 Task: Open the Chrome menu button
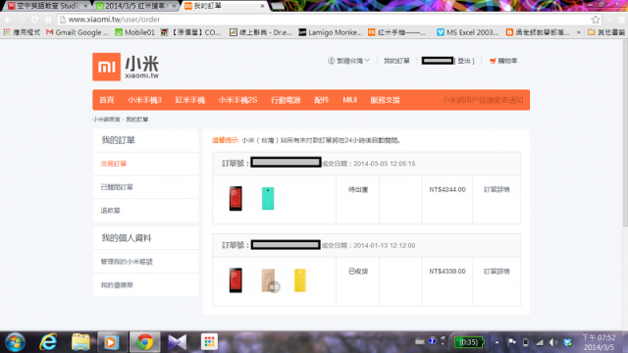621,20
